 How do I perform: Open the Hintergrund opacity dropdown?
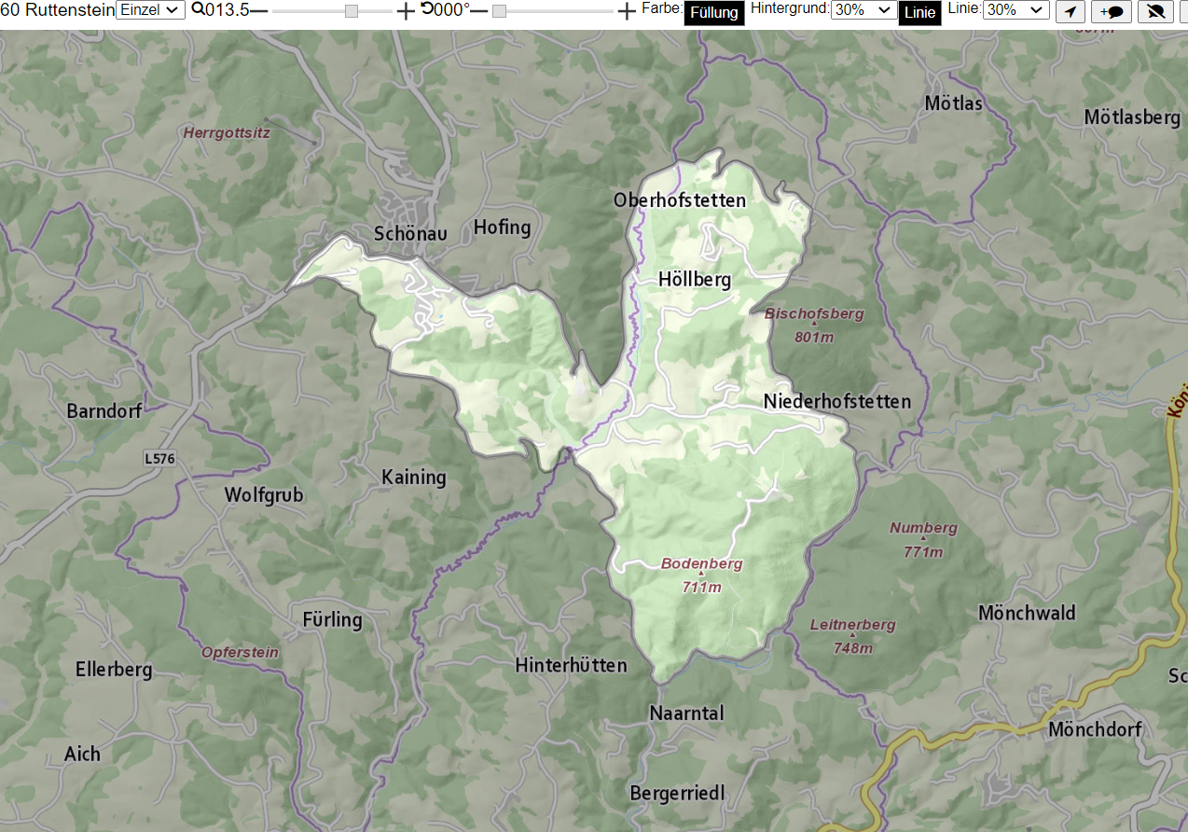point(863,10)
